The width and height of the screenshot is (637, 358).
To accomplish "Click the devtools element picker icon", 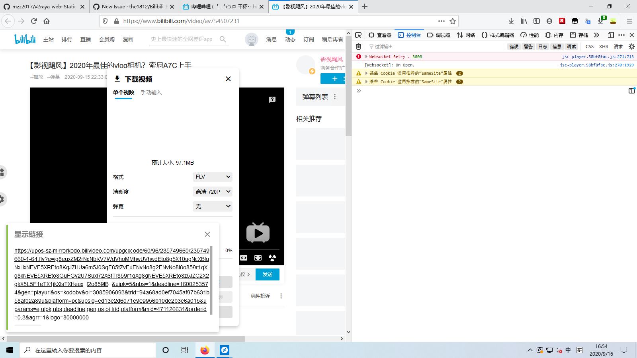I will (x=358, y=35).
